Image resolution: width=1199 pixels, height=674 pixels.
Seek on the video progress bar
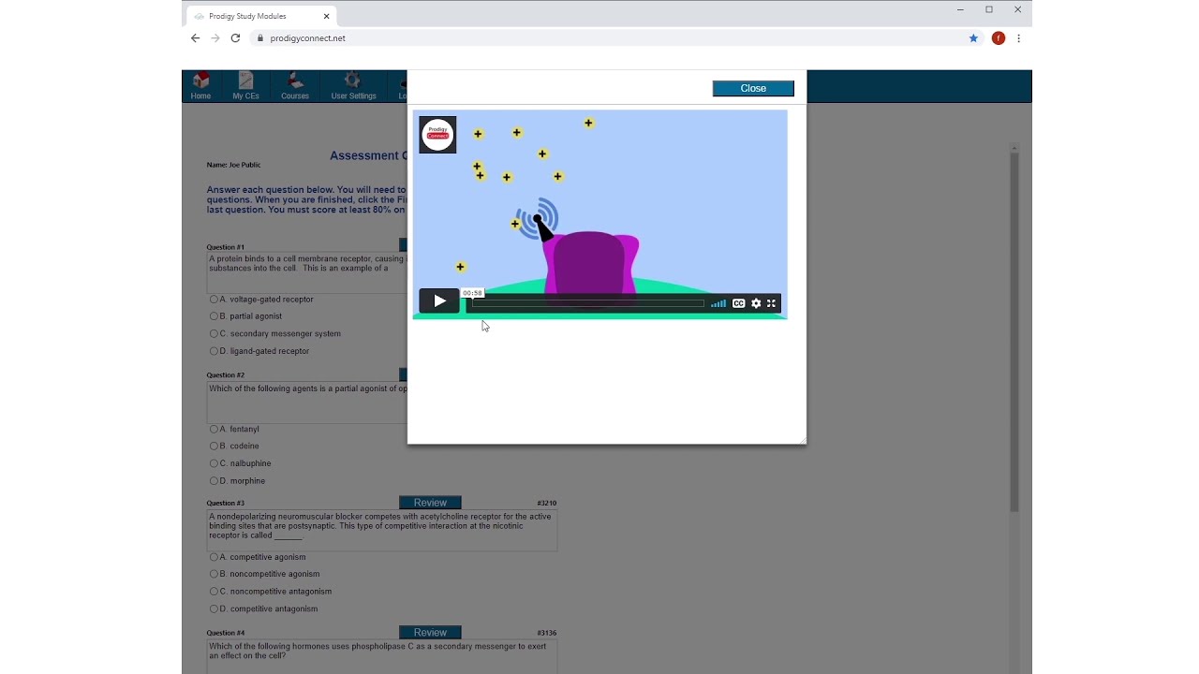click(x=587, y=303)
